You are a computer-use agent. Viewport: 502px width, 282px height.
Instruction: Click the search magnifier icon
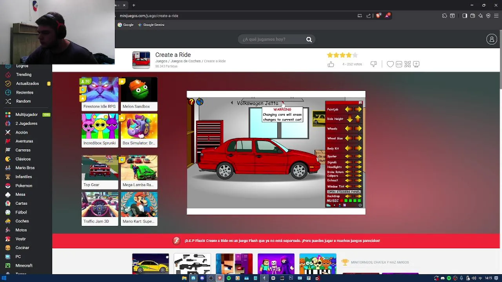pos(309,39)
